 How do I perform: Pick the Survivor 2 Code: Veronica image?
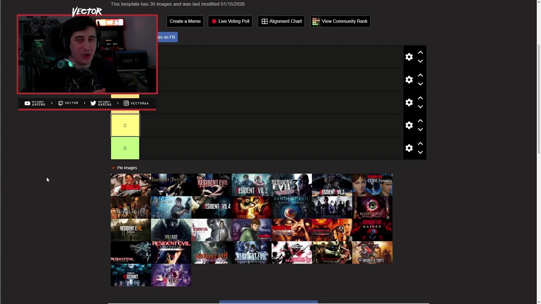click(x=292, y=230)
